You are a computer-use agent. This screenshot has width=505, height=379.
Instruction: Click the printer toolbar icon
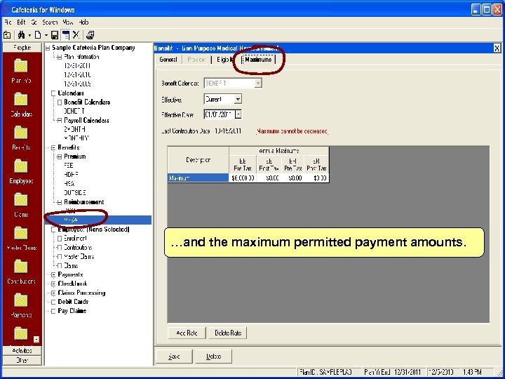coord(90,35)
